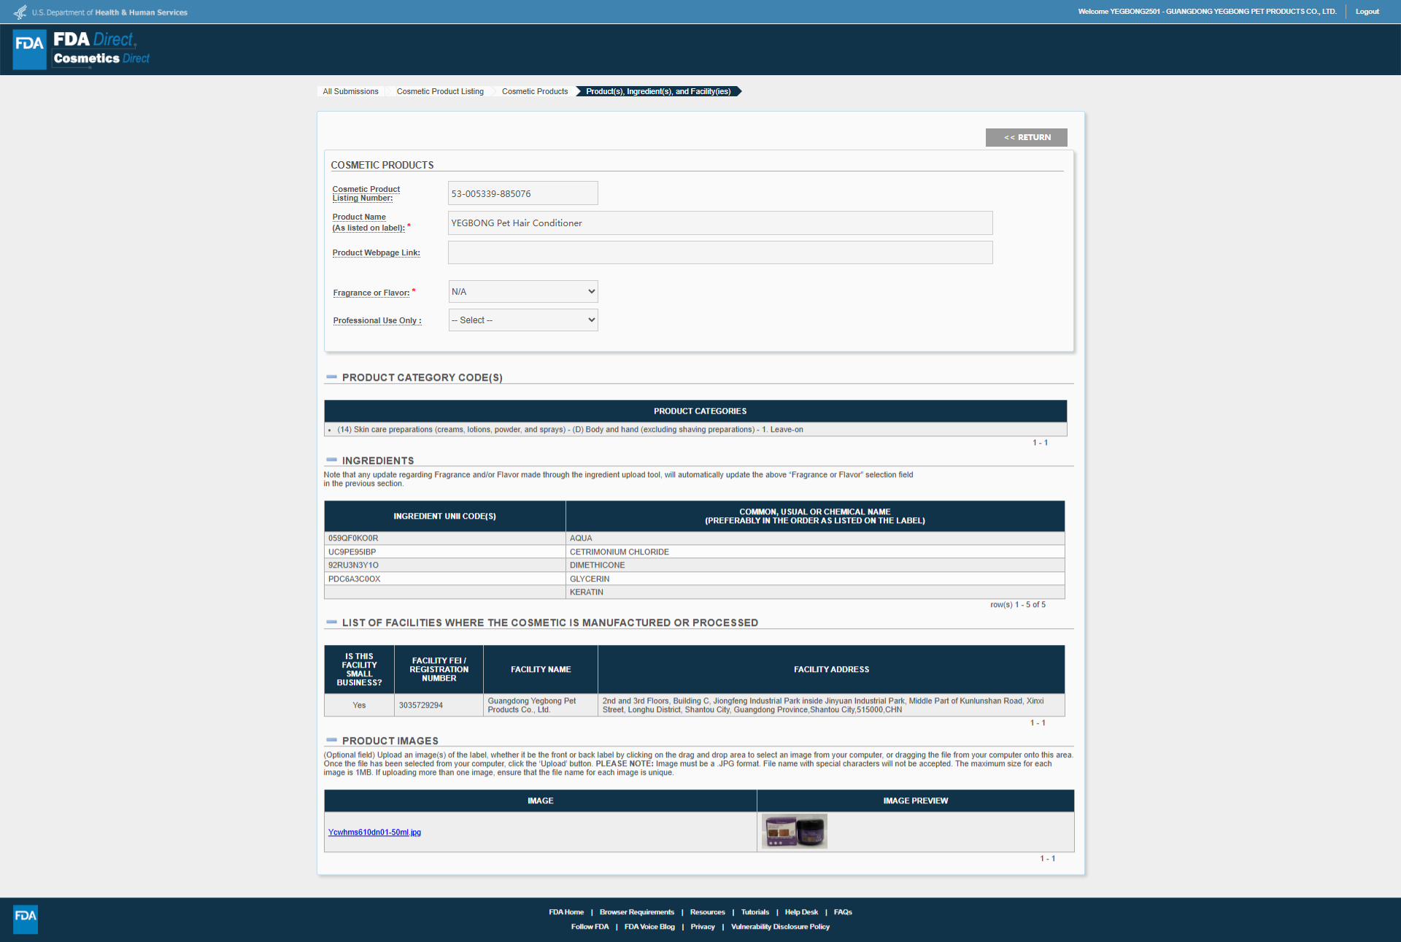Click the product image preview thumbnail
1401x942 pixels.
pyautogui.click(x=795, y=832)
